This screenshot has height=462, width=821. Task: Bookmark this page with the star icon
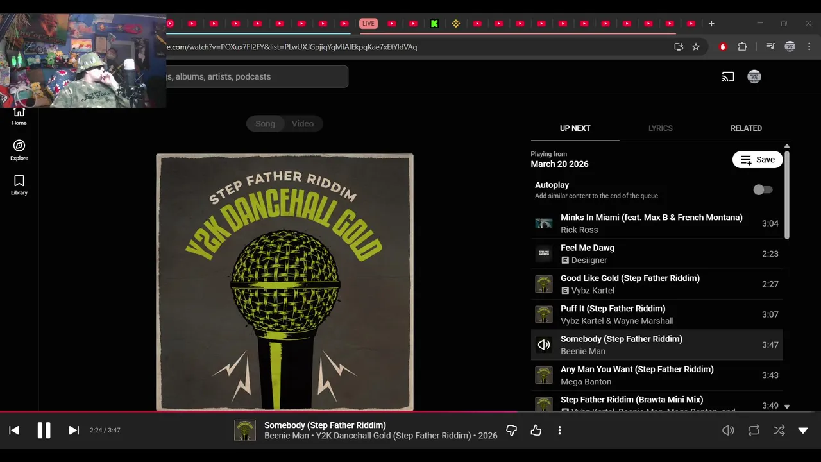point(696,47)
